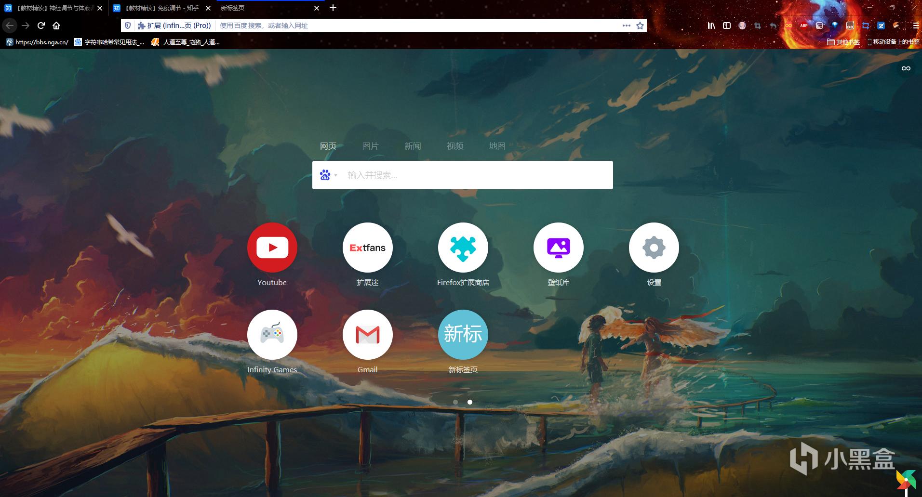The width and height of the screenshot is (922, 497).
Task: Open the page actions three-dot menu
Action: pos(626,26)
